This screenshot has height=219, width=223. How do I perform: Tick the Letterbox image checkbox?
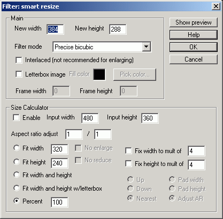19,74
